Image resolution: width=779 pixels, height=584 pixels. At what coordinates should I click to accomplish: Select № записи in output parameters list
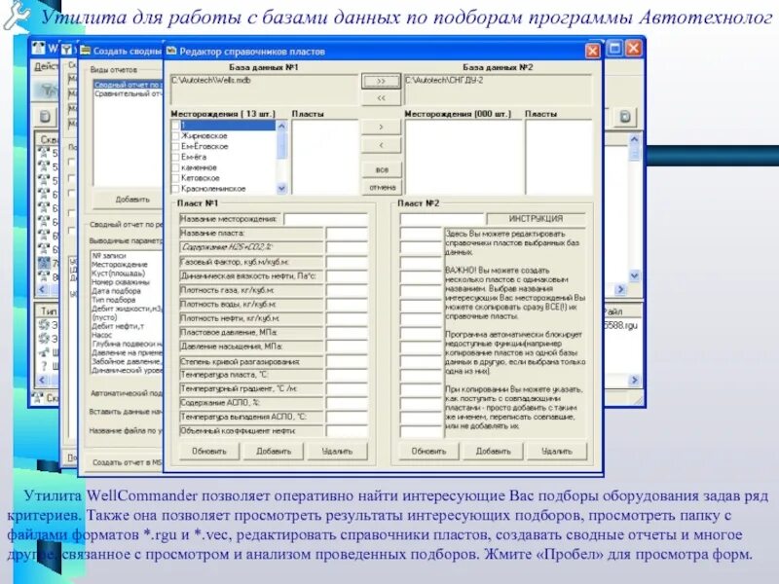point(109,256)
